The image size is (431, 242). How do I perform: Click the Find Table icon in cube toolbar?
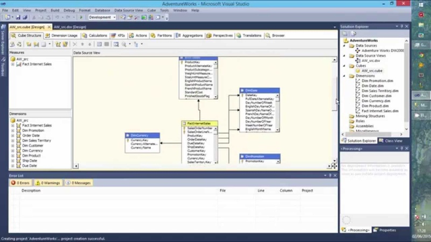click(x=116, y=44)
